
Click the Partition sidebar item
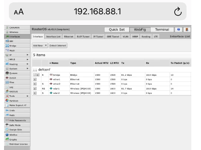click(17, 101)
